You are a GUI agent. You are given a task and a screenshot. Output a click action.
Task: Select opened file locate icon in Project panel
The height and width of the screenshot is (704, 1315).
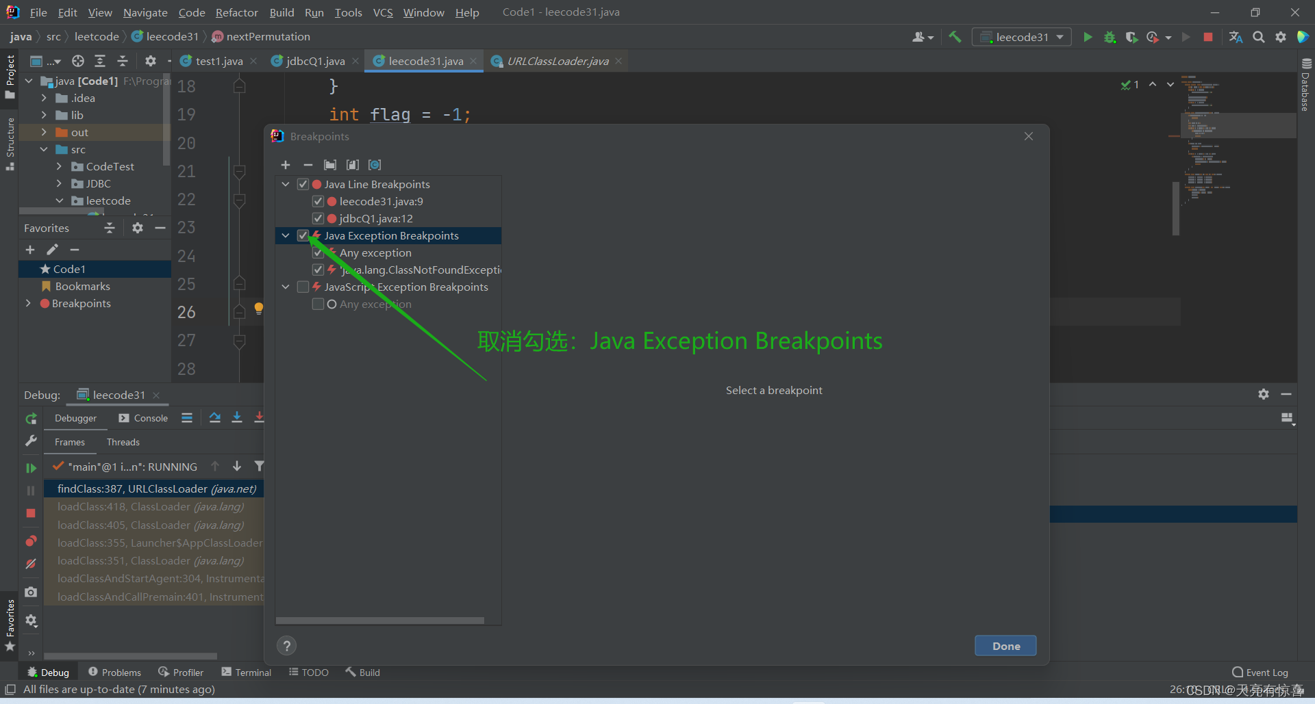78,61
